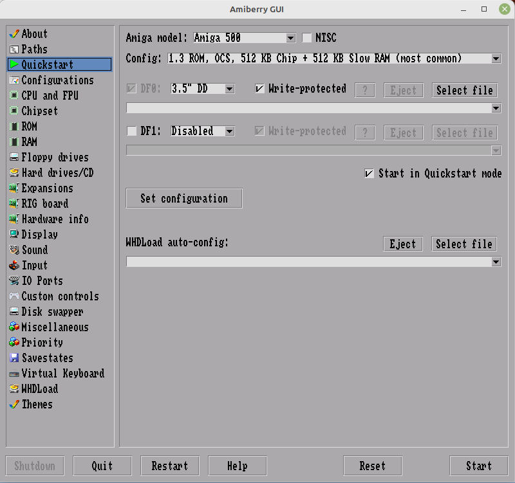Image resolution: width=515 pixels, height=483 pixels.
Task: Toggle Start in Quickstart mode checkbox
Action: coord(369,173)
